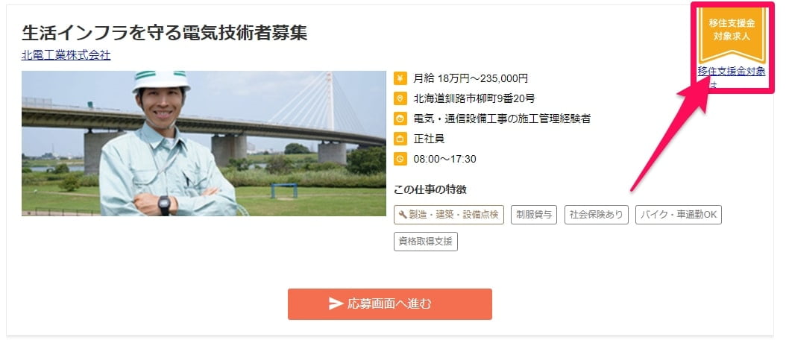786x343 pixels.
Task: Open the 移住支援金対象 link under ribbon
Action: coord(732,77)
